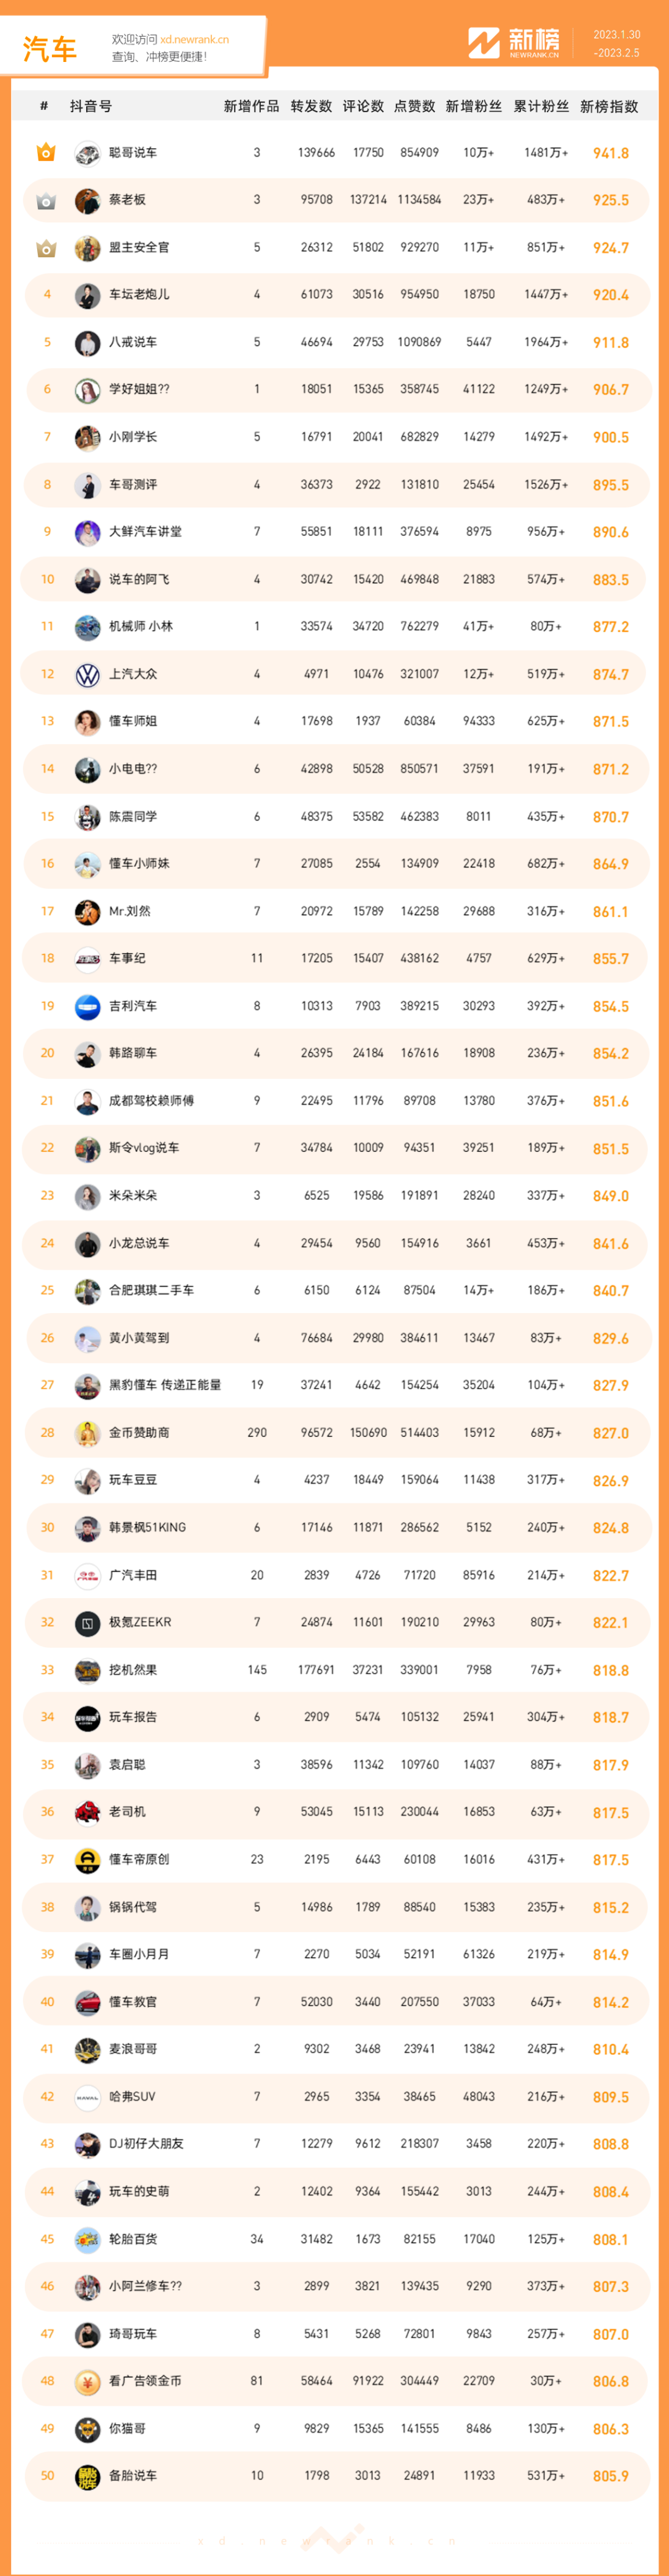Click the silver crown rank-two icon
The image size is (669, 2576).
[46, 201]
